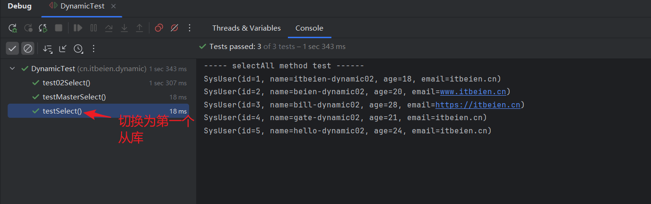This screenshot has height=204, width=651.
Task: Toggle Mute Breakpoints
Action: click(174, 28)
